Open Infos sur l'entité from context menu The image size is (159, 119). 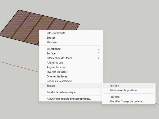(x=56, y=33)
